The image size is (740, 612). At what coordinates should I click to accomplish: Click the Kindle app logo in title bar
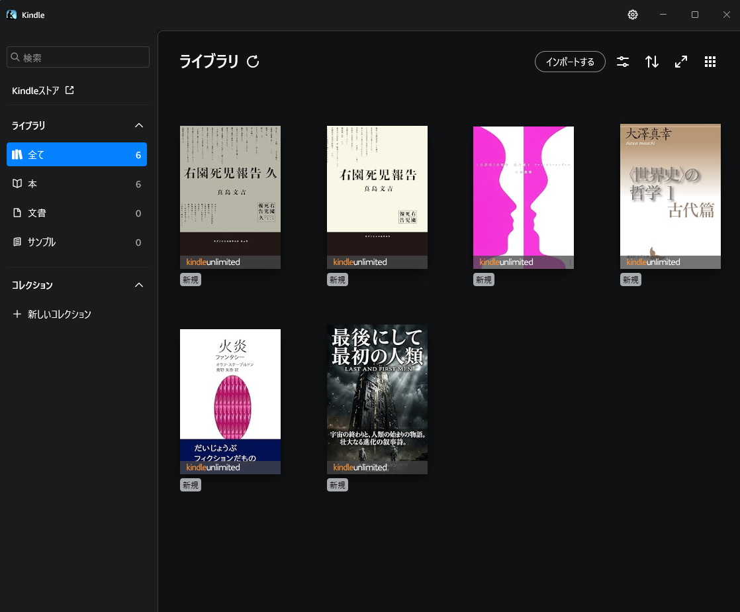tap(11, 15)
